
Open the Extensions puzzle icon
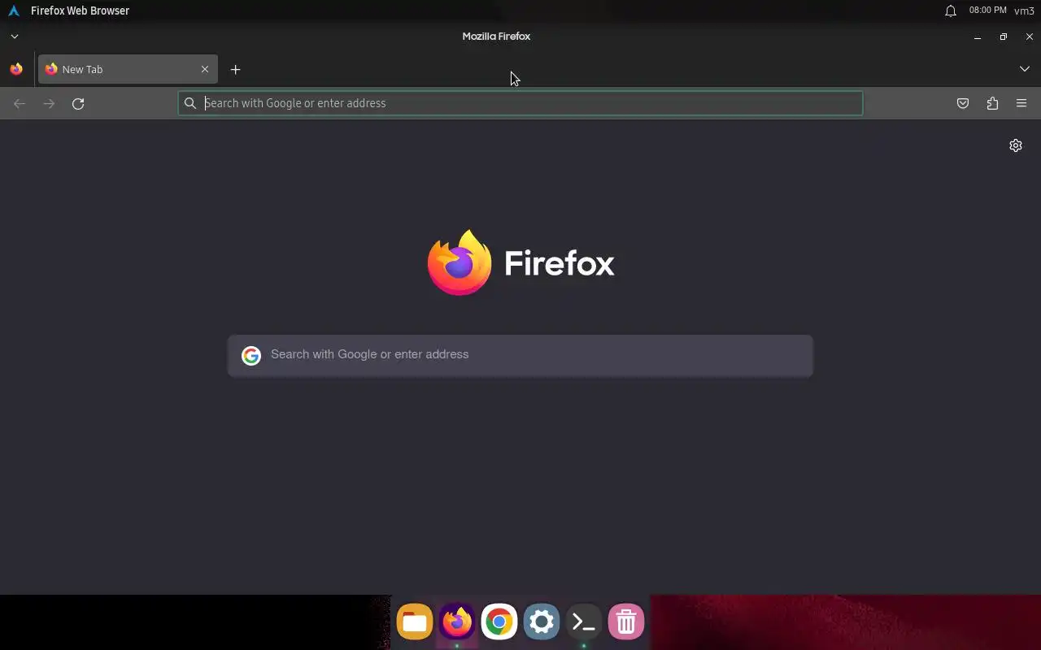click(992, 103)
